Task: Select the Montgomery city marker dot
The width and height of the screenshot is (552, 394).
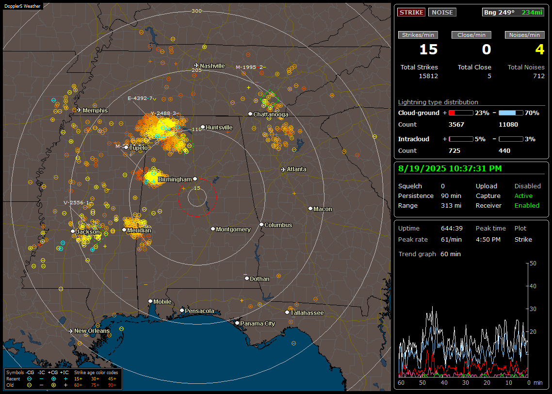Action: (x=213, y=229)
